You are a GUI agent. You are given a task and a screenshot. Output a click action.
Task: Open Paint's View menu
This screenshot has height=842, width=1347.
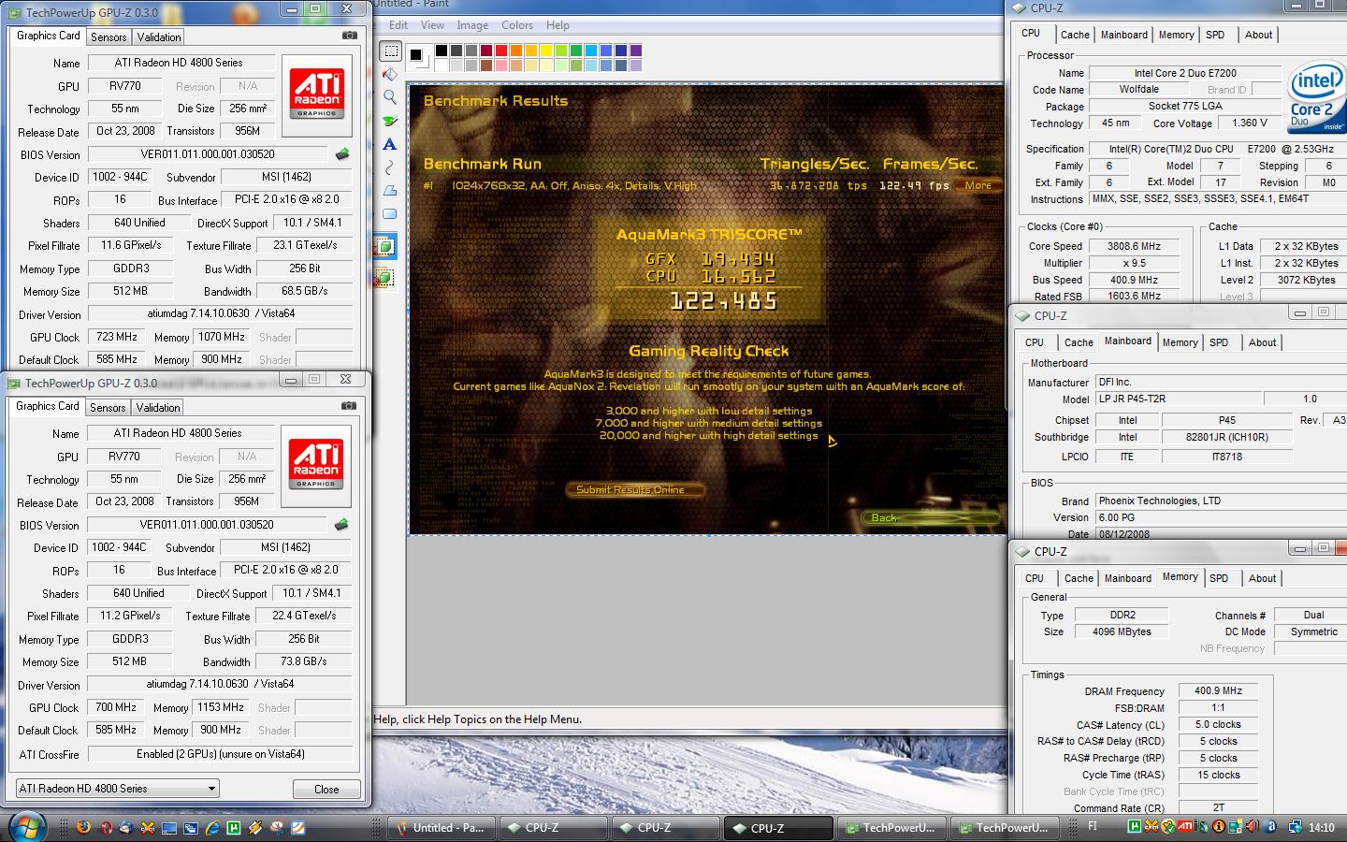pos(432,25)
